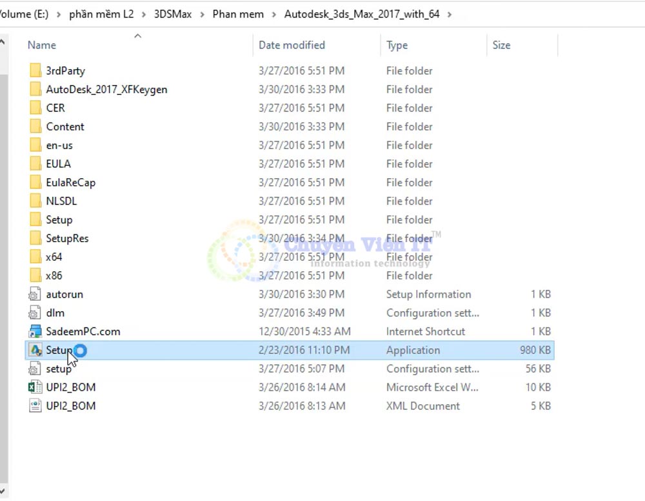
Task: Click the autorun setup information file icon
Action: [x=35, y=294]
